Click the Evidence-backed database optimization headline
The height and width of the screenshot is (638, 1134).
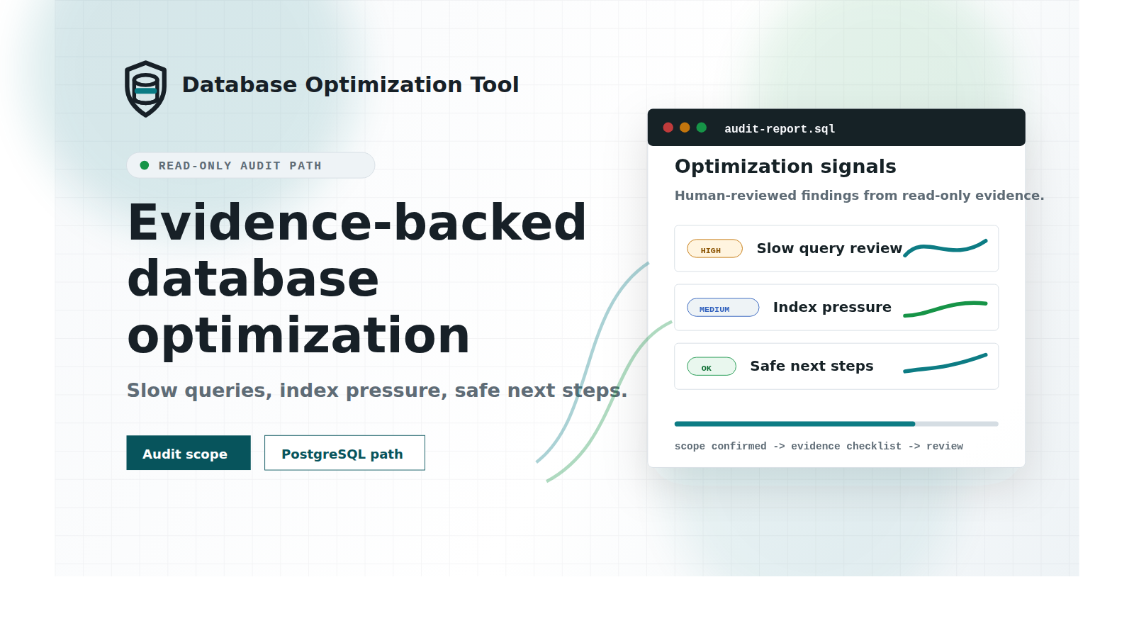point(357,279)
